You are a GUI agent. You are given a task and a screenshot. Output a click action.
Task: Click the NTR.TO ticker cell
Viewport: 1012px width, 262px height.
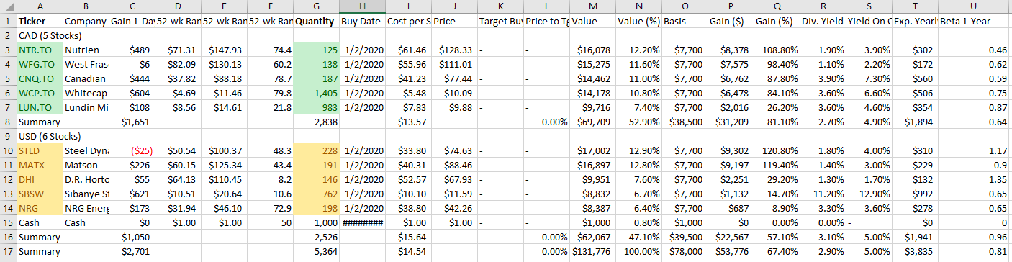click(39, 50)
